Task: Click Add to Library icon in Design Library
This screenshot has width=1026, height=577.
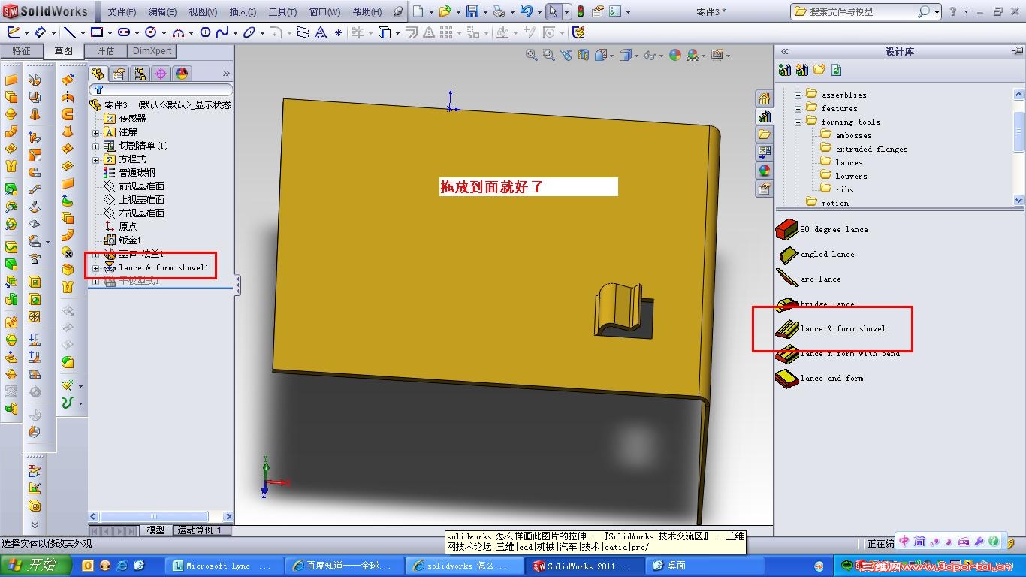Action: click(785, 70)
